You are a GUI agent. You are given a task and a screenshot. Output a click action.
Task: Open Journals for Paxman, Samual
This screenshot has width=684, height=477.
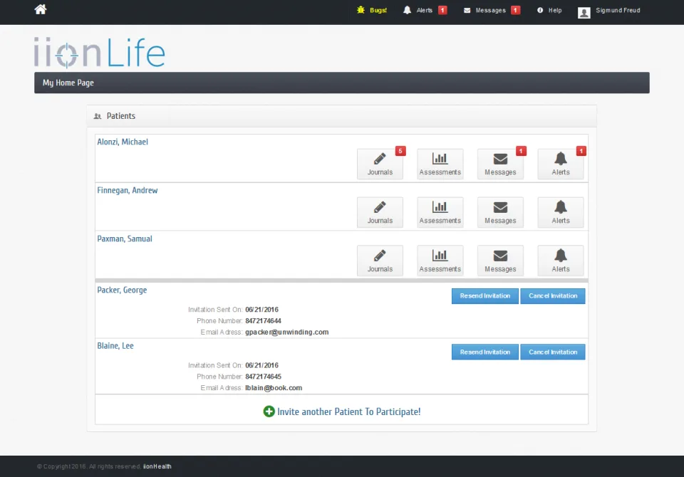tap(380, 261)
